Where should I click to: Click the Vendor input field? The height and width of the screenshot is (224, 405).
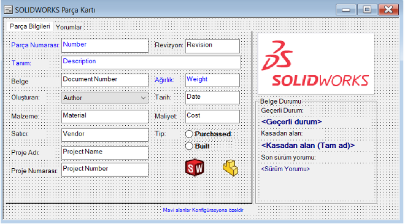[105, 134]
